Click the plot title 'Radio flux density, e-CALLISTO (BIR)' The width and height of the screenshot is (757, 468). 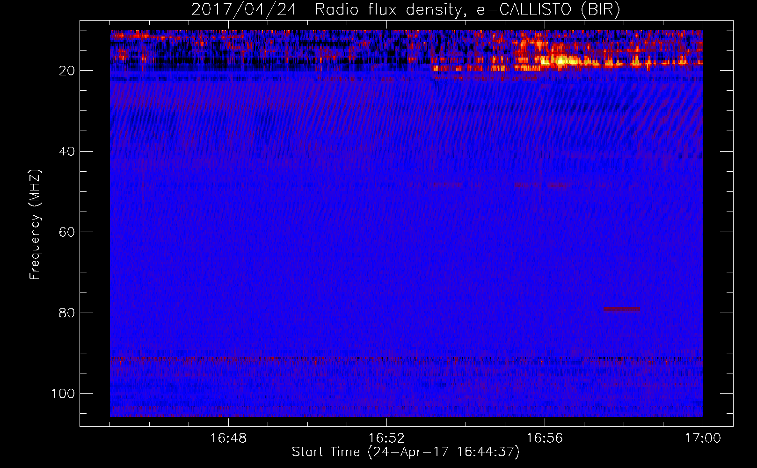pos(467,10)
